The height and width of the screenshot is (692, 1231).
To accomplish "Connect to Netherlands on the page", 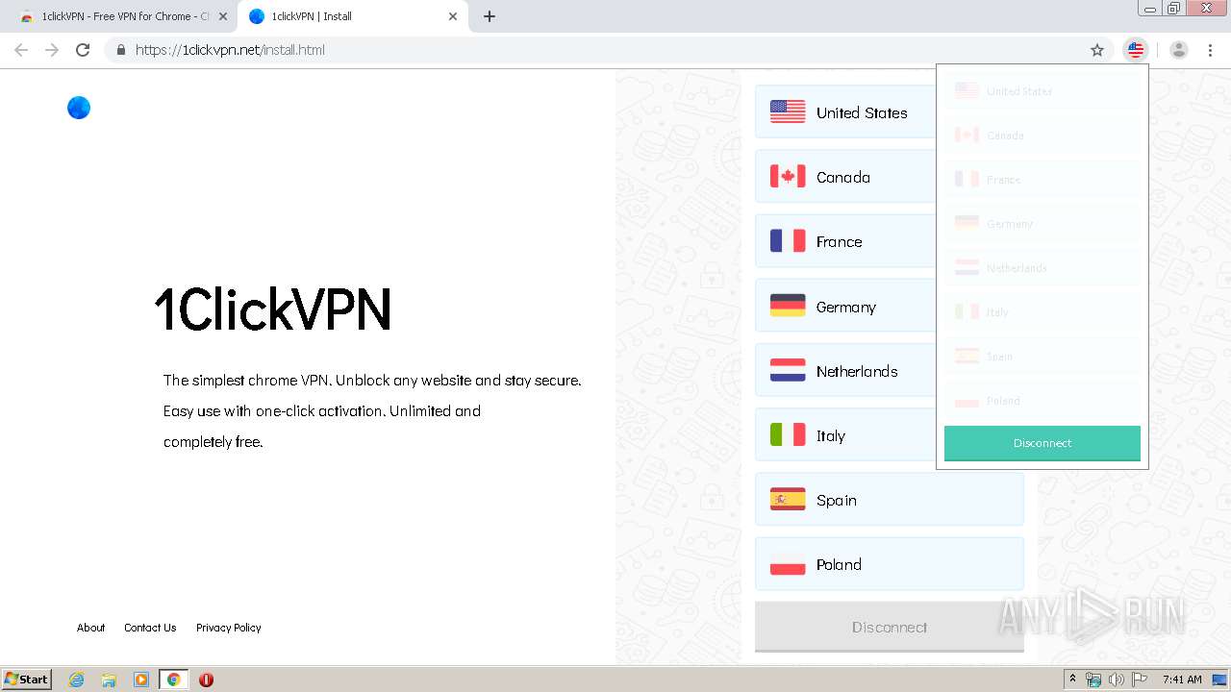I will point(889,371).
